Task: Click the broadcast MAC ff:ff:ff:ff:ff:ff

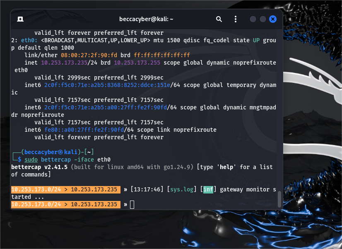Action: tap(162, 55)
